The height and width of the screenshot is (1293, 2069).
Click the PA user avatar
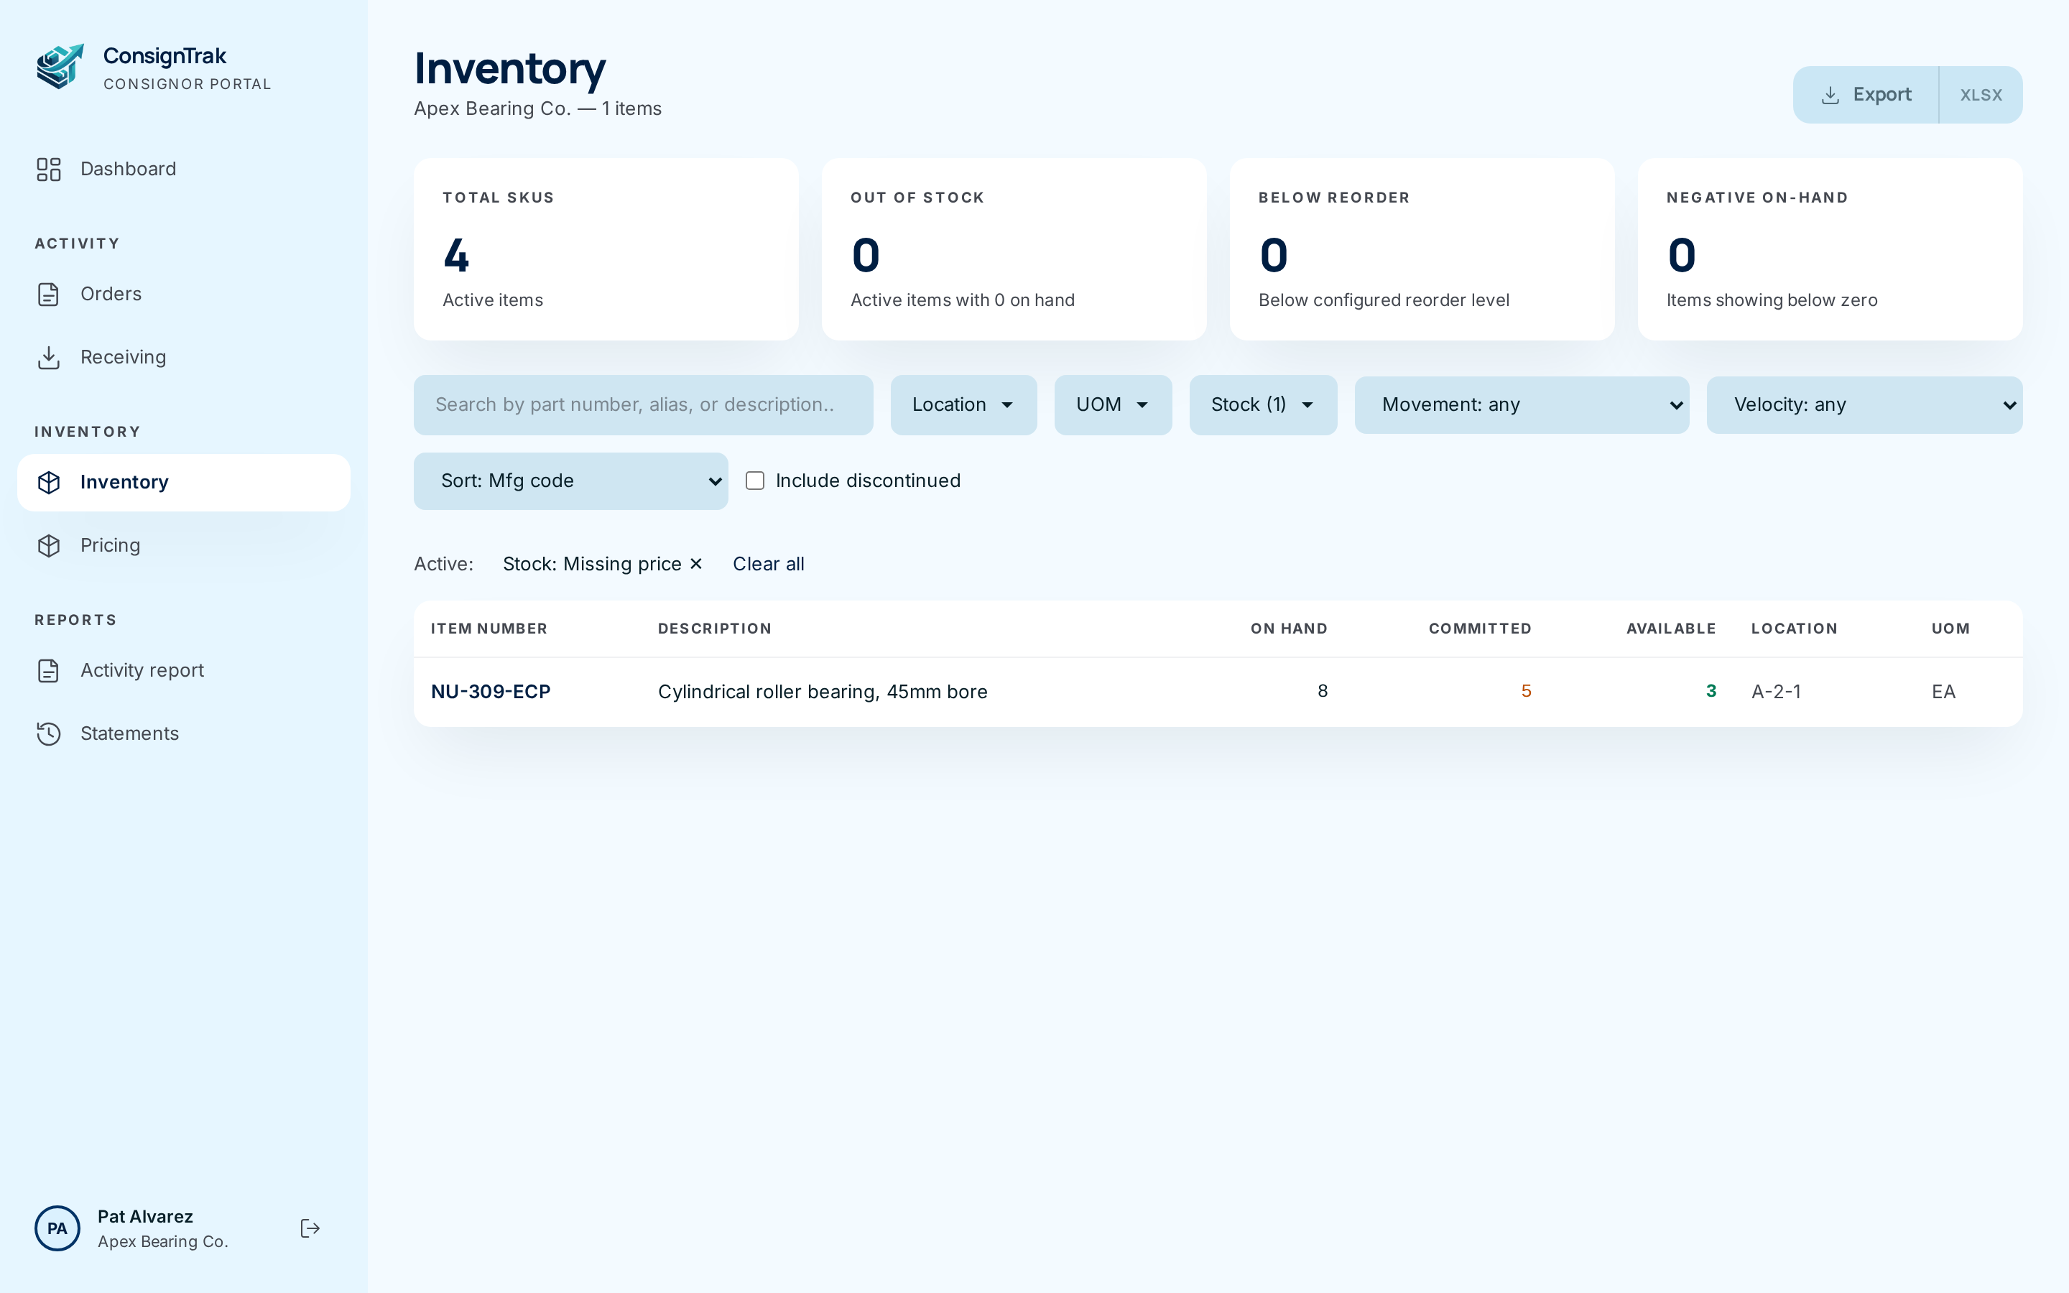(x=57, y=1229)
